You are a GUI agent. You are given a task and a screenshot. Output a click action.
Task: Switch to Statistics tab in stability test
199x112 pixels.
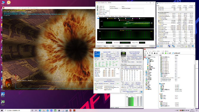click(x=128, y=16)
